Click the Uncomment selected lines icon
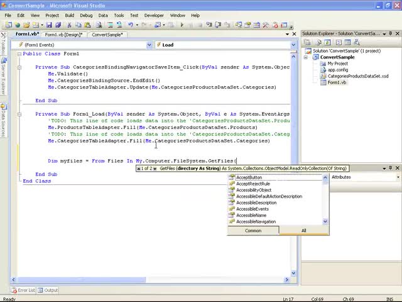This screenshot has height=302, width=402. click(119, 25)
